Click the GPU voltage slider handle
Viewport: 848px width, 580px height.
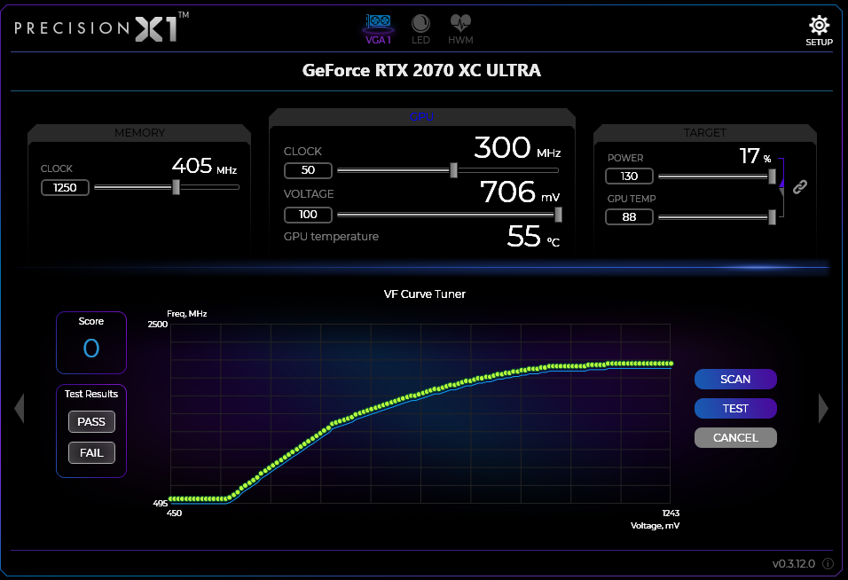click(x=558, y=215)
